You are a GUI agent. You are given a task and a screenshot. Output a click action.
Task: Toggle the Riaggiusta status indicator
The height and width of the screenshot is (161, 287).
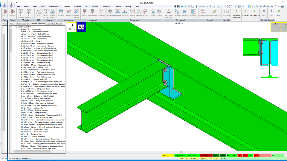point(180,156)
